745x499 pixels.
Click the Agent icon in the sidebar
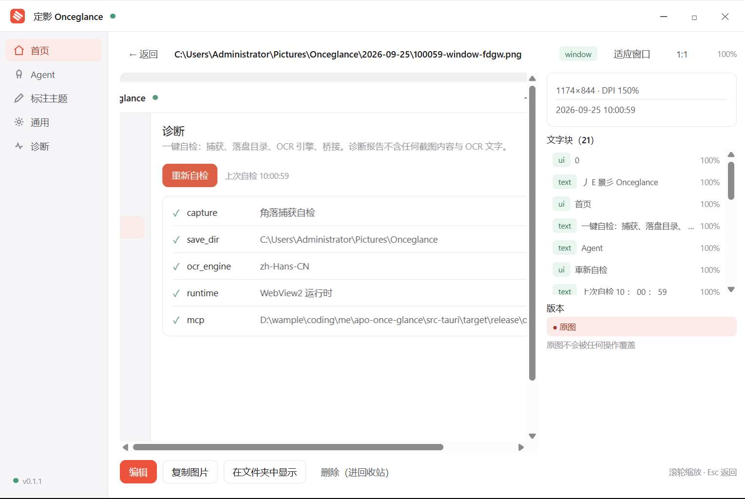point(19,74)
